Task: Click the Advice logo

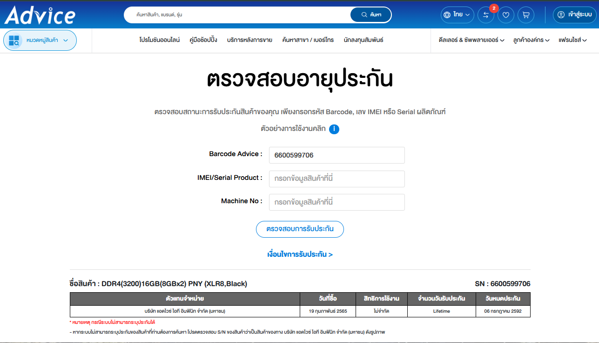Action: [40, 15]
